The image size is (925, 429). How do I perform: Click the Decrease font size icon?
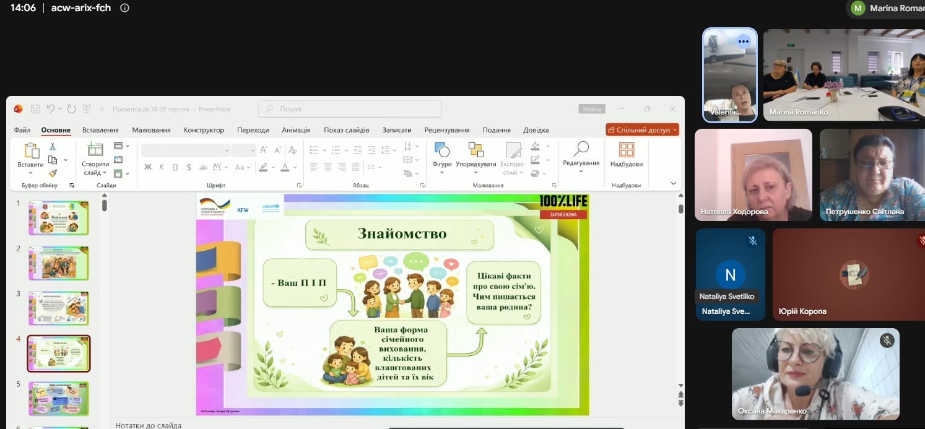point(277,150)
